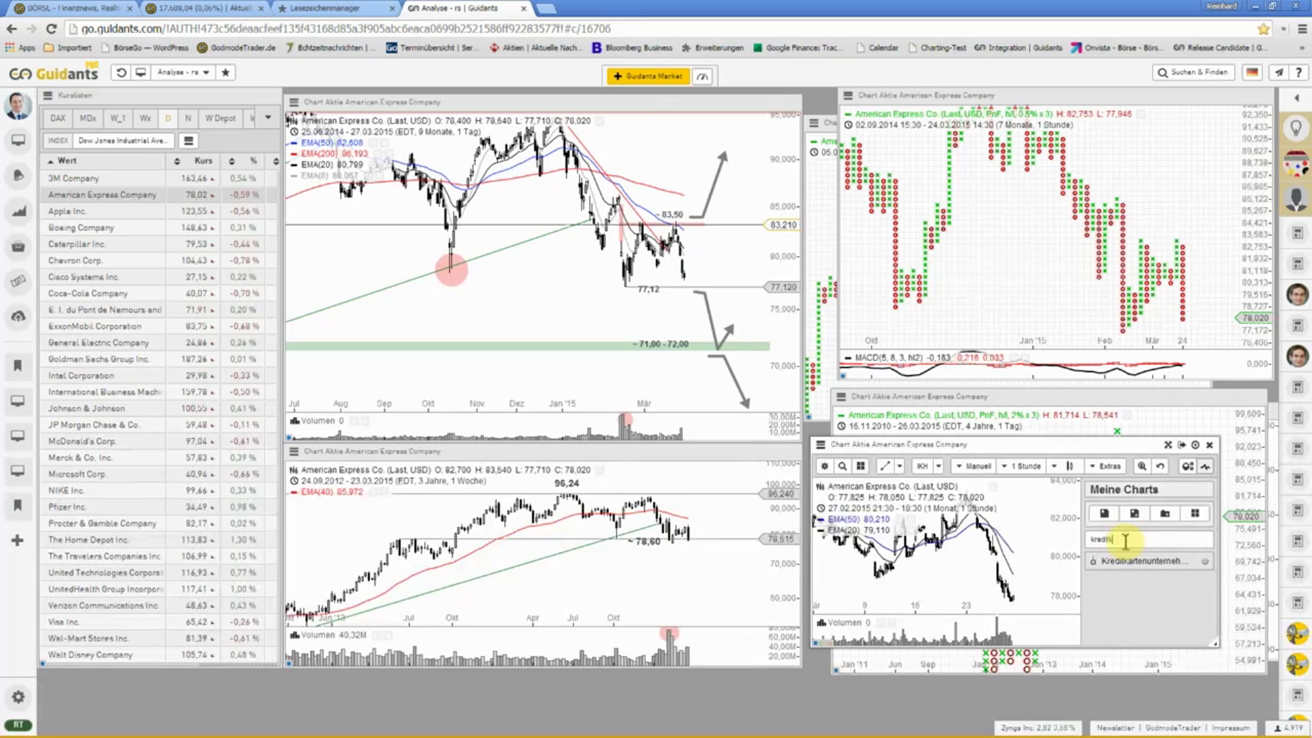Sort watchlist by the Kurs column

coord(203,161)
